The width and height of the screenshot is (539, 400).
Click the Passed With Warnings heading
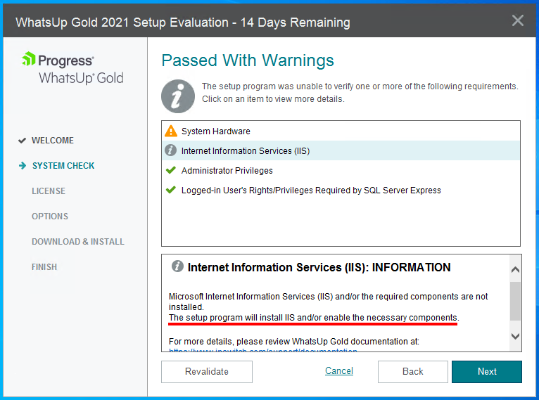tap(248, 60)
